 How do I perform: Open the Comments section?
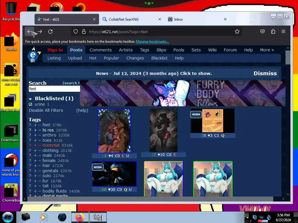click(100, 50)
